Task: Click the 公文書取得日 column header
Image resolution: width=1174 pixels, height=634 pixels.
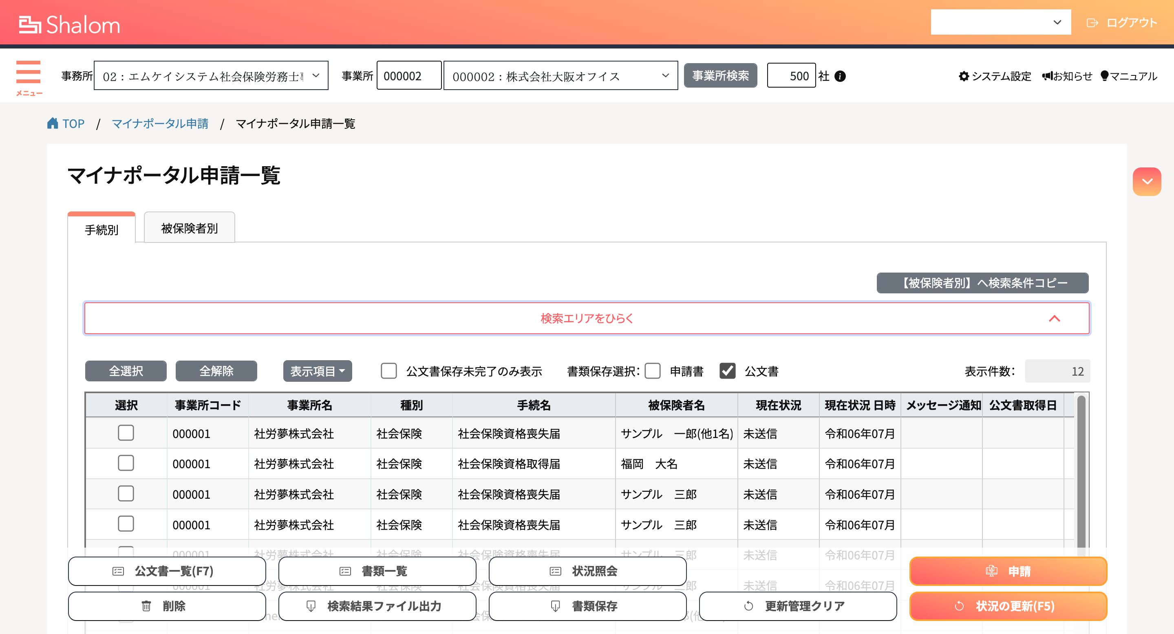Action: tap(1023, 405)
